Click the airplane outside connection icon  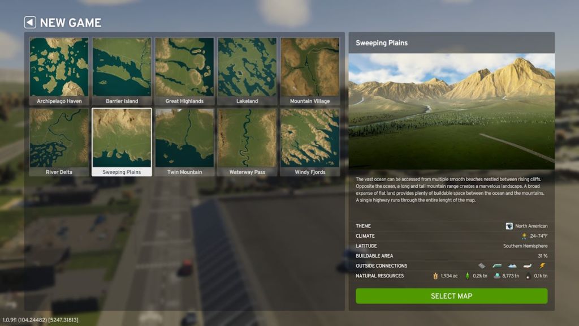tap(526, 265)
